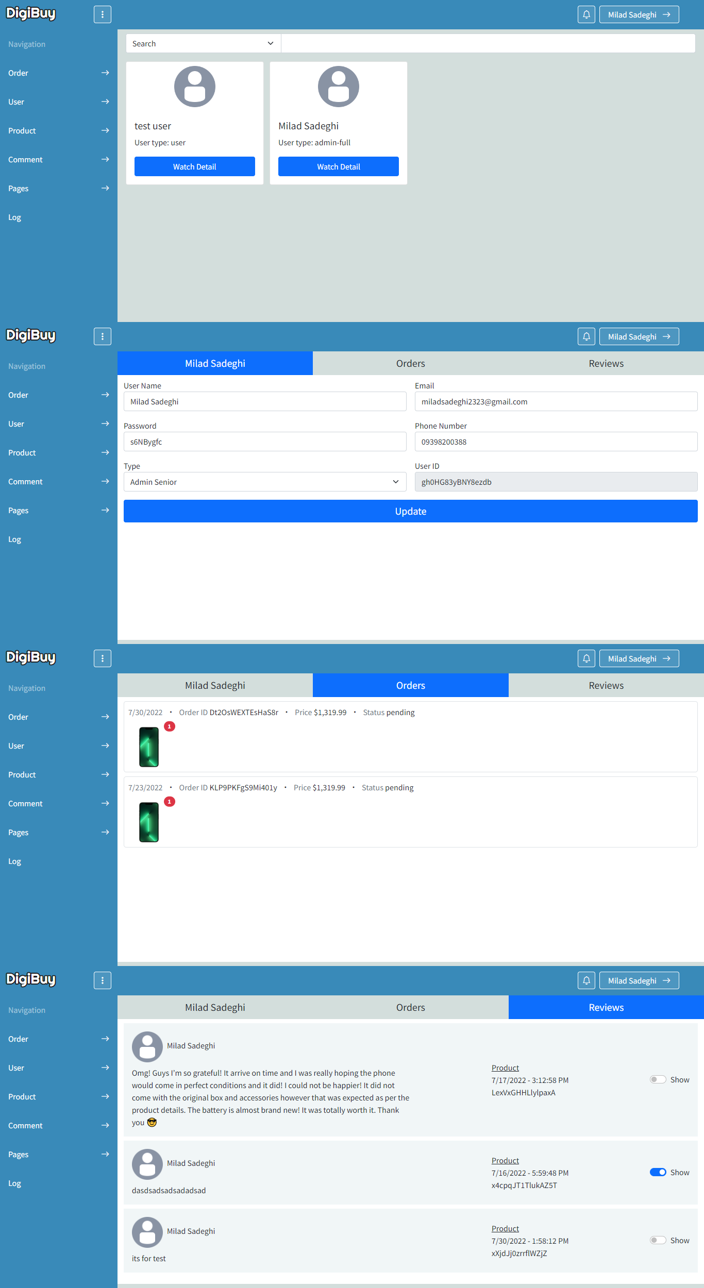Viewport: 704px width, 1288px height.
Task: Click the search text input field
Action: pyautogui.click(x=488, y=43)
